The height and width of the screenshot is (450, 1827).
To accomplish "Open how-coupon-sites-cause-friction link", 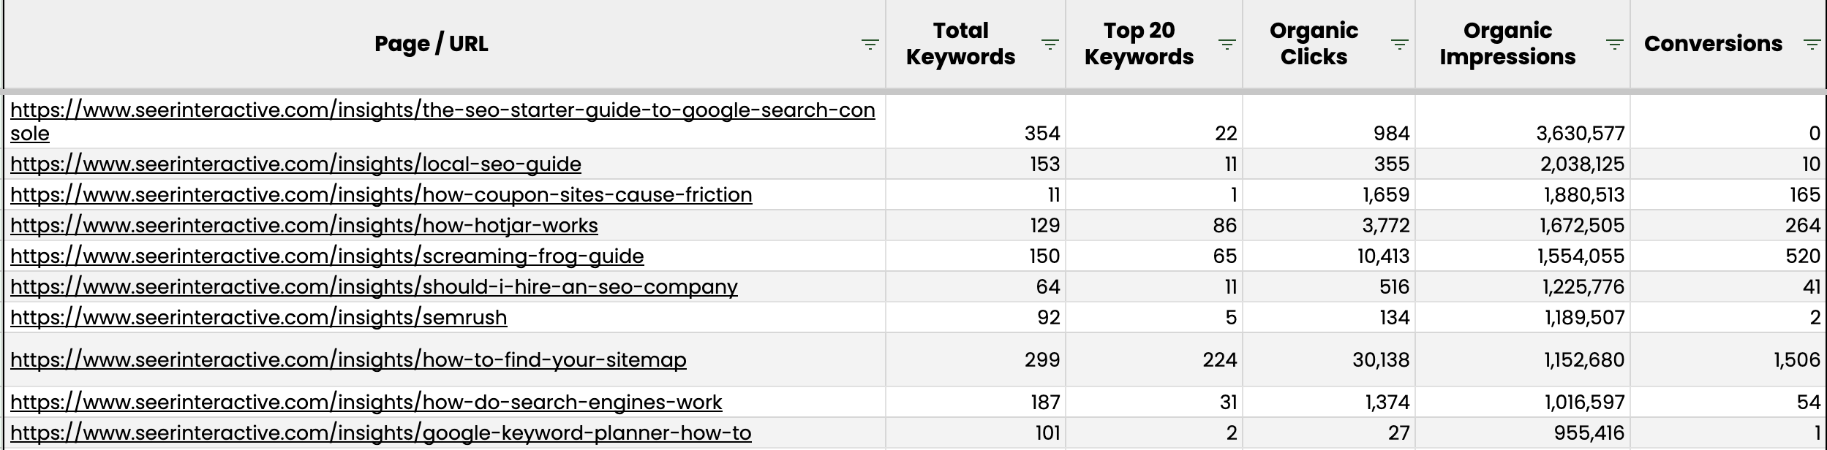I will tap(380, 194).
